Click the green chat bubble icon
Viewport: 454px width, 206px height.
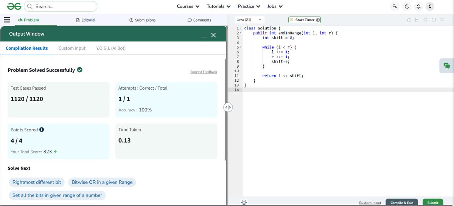click(447, 66)
